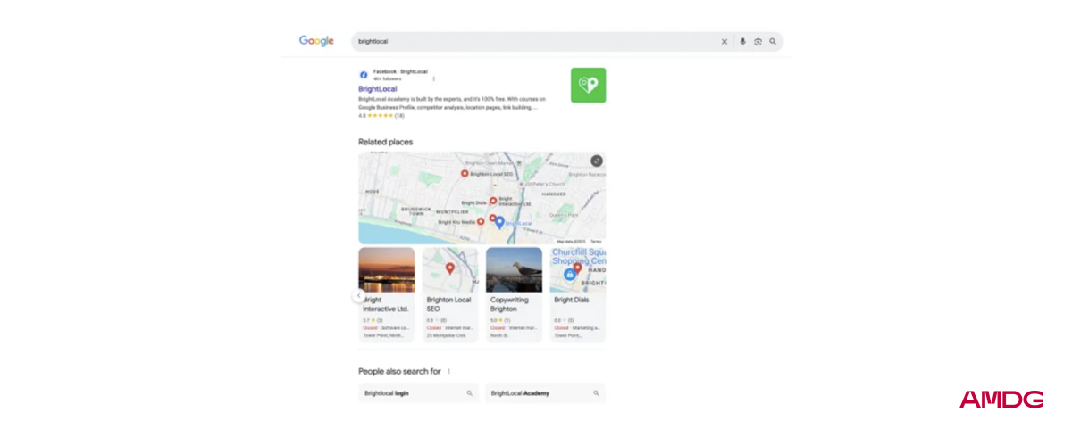
Task: Open the Bright Dials card title
Action: [572, 300]
